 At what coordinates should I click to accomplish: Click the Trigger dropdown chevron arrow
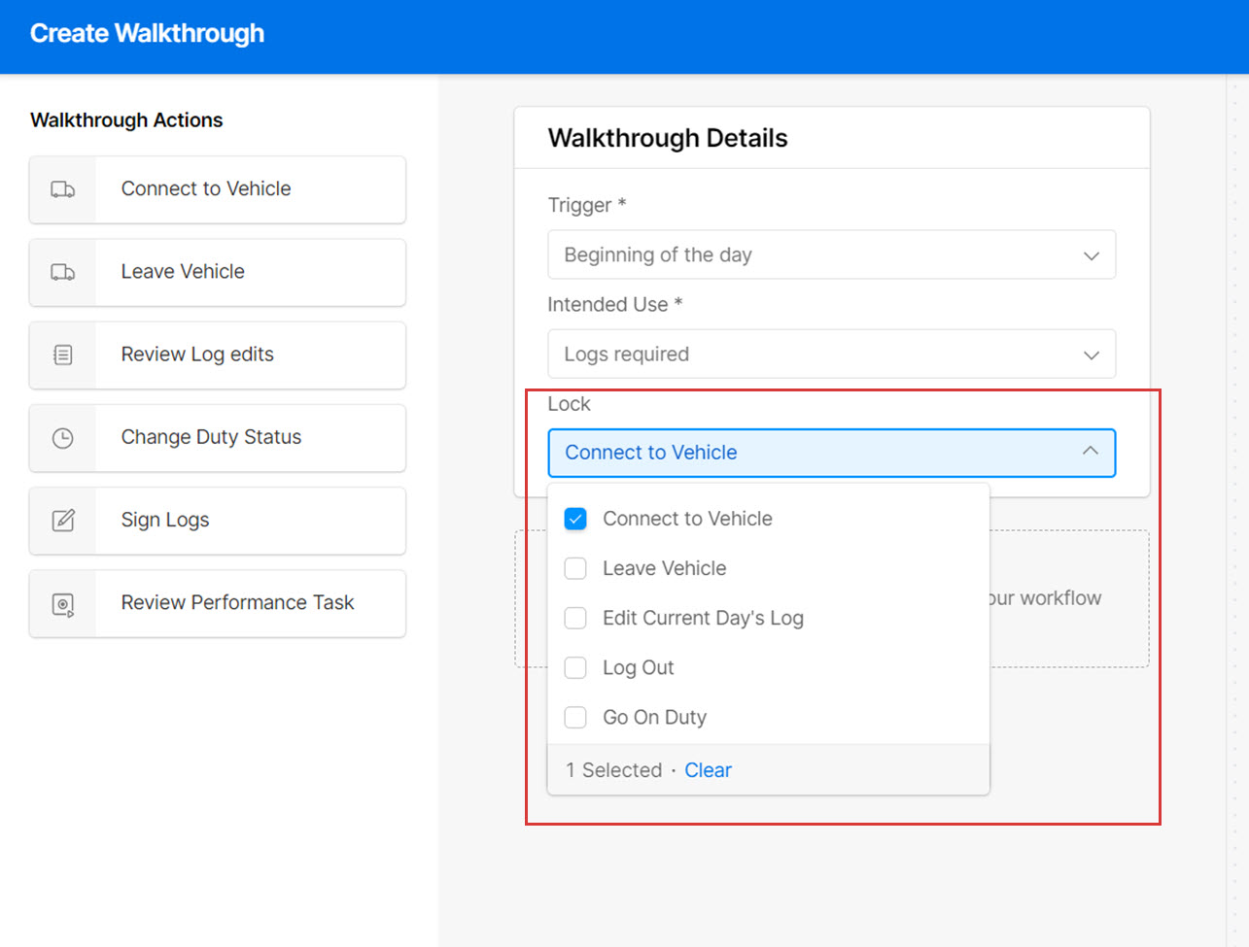1092,255
